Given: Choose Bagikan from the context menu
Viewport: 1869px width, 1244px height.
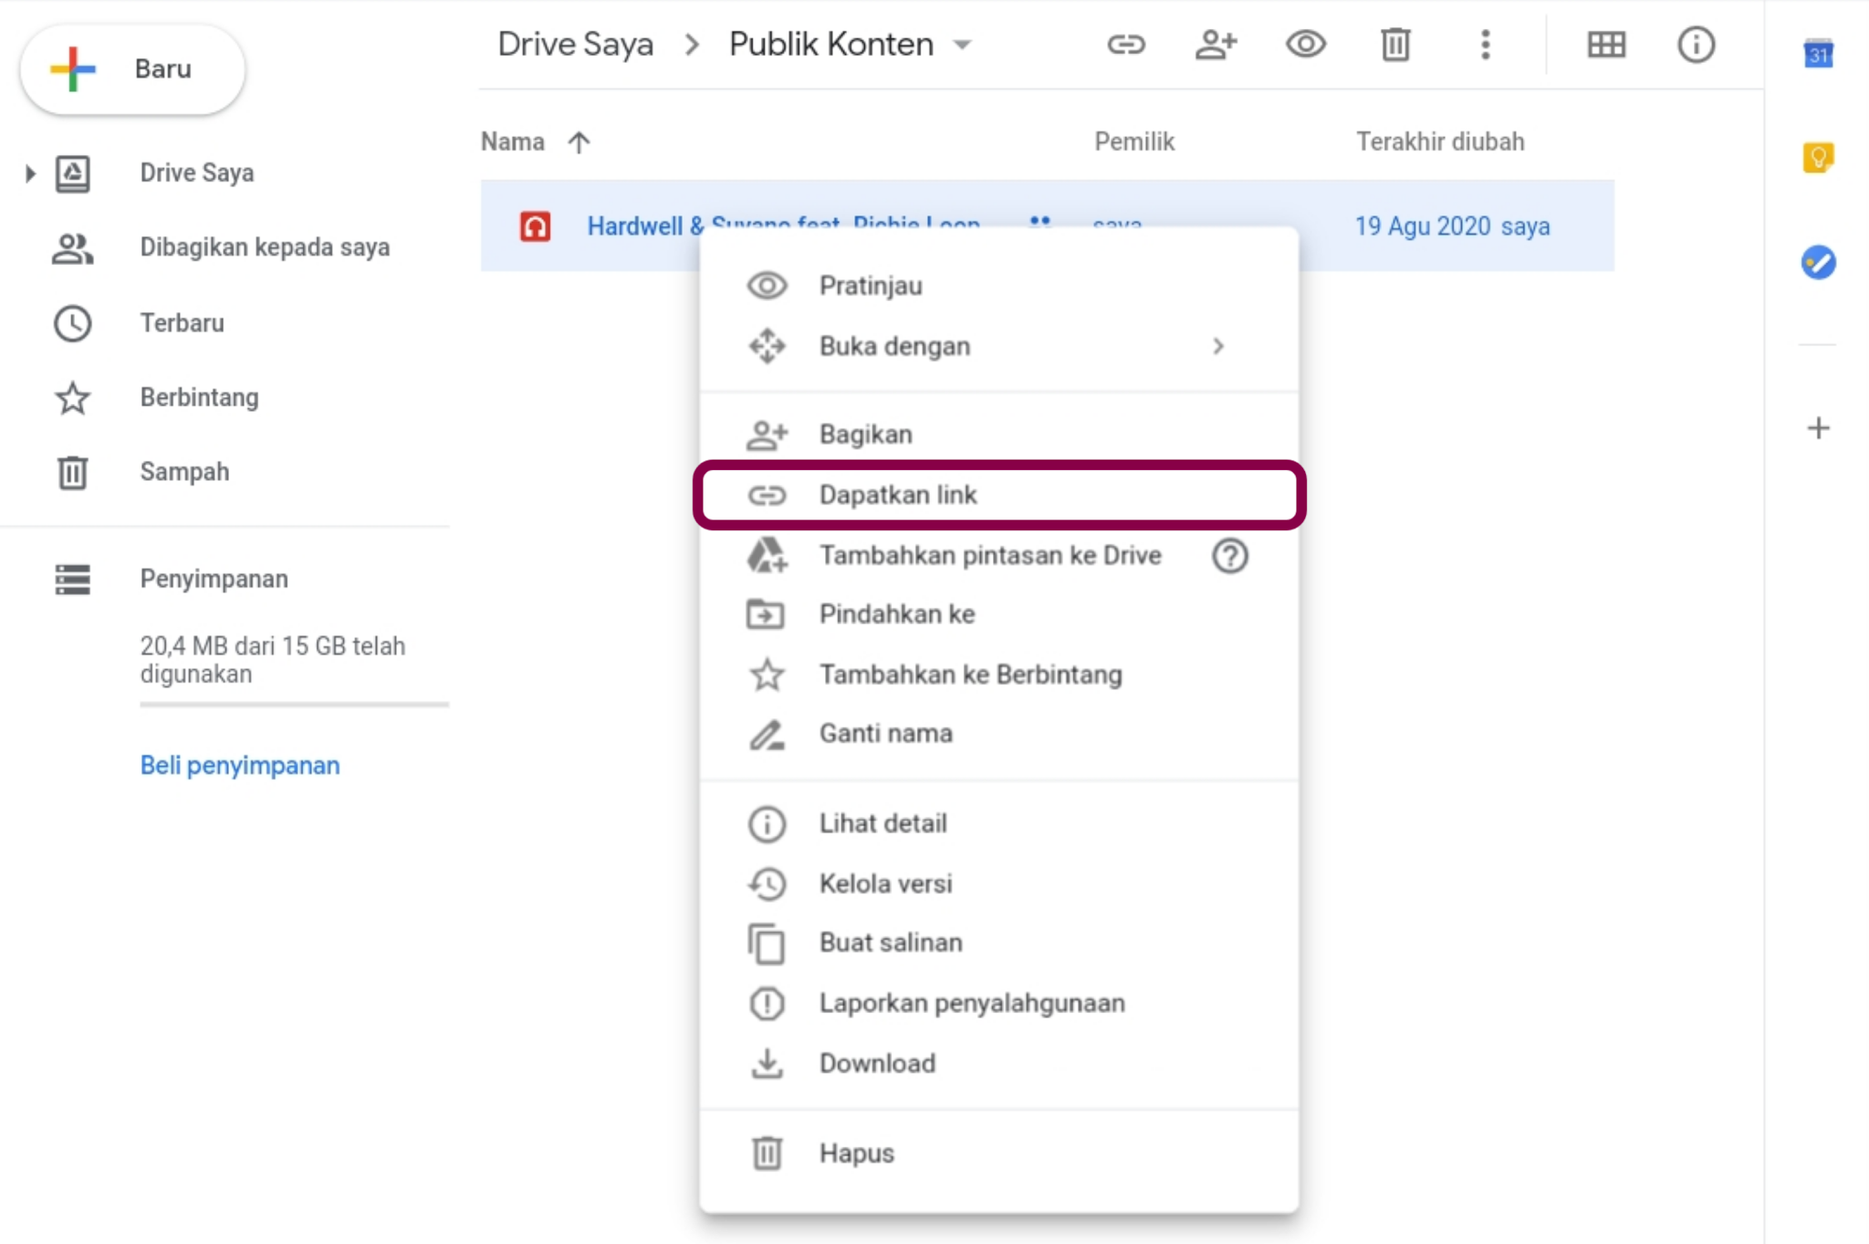Looking at the screenshot, I should click(x=998, y=434).
